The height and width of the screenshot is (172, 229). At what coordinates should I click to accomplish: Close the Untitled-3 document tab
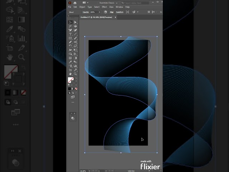click(x=115, y=17)
